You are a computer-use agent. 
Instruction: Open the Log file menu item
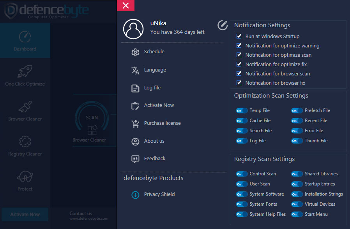152,88
